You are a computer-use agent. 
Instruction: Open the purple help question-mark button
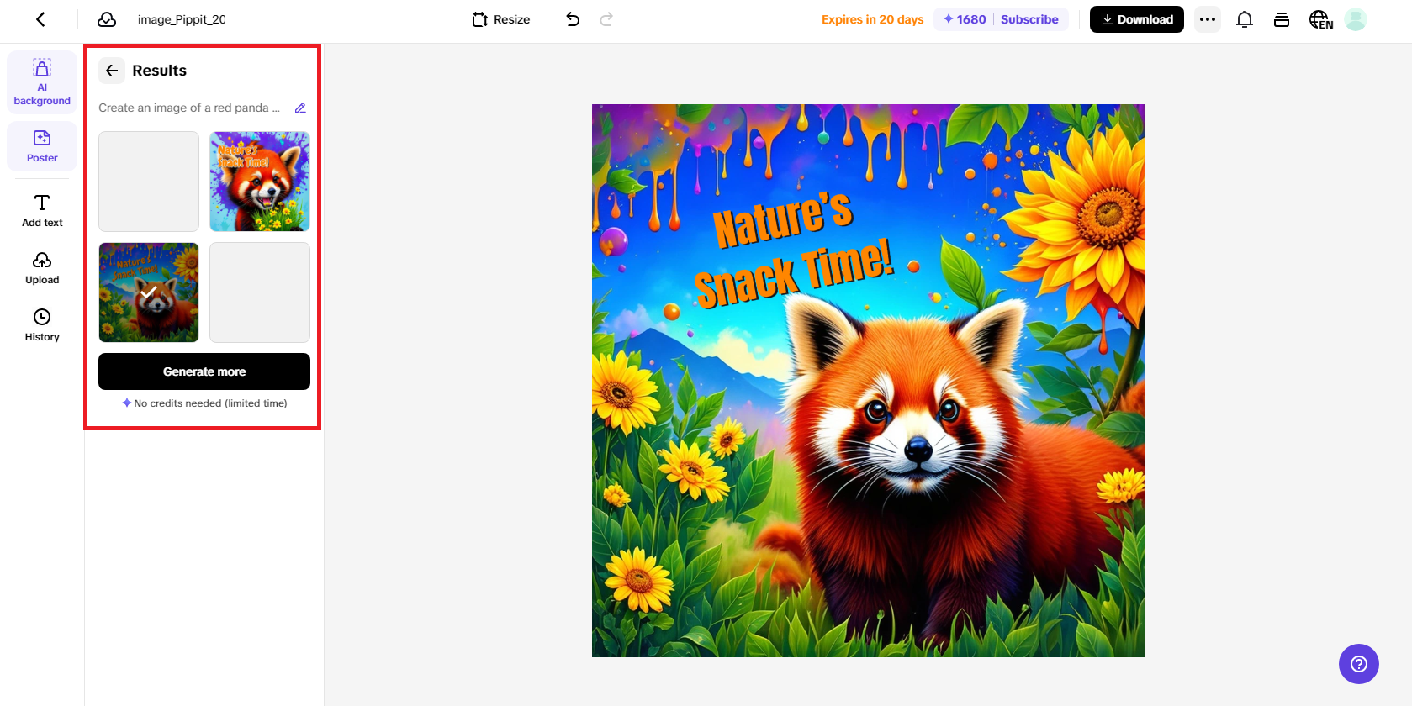point(1359,664)
